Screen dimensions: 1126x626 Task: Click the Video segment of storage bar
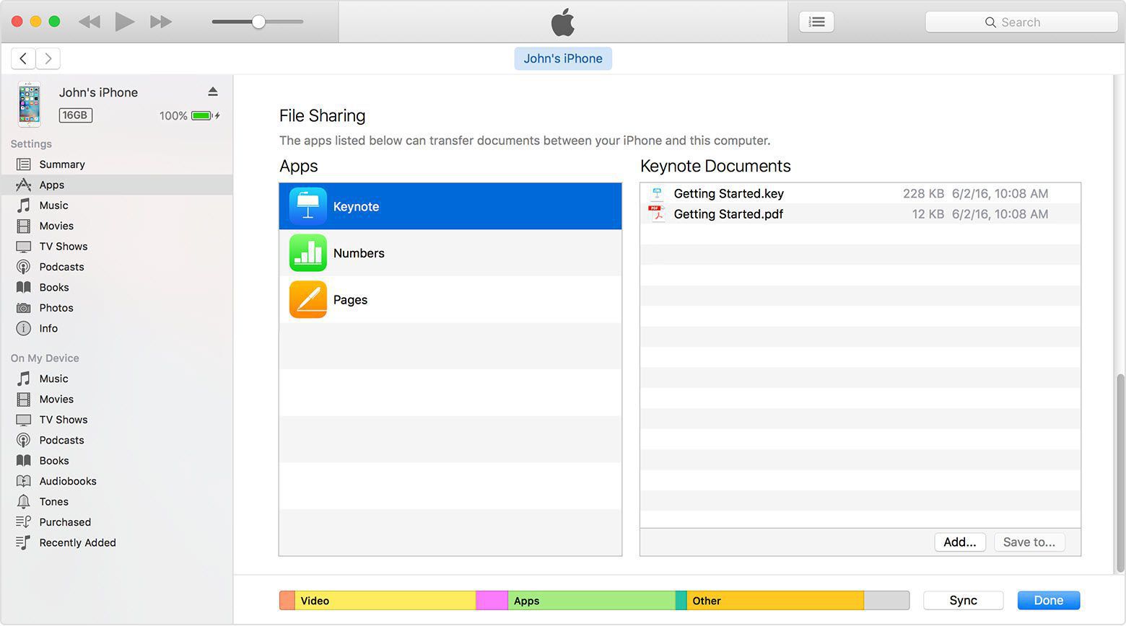click(385, 600)
